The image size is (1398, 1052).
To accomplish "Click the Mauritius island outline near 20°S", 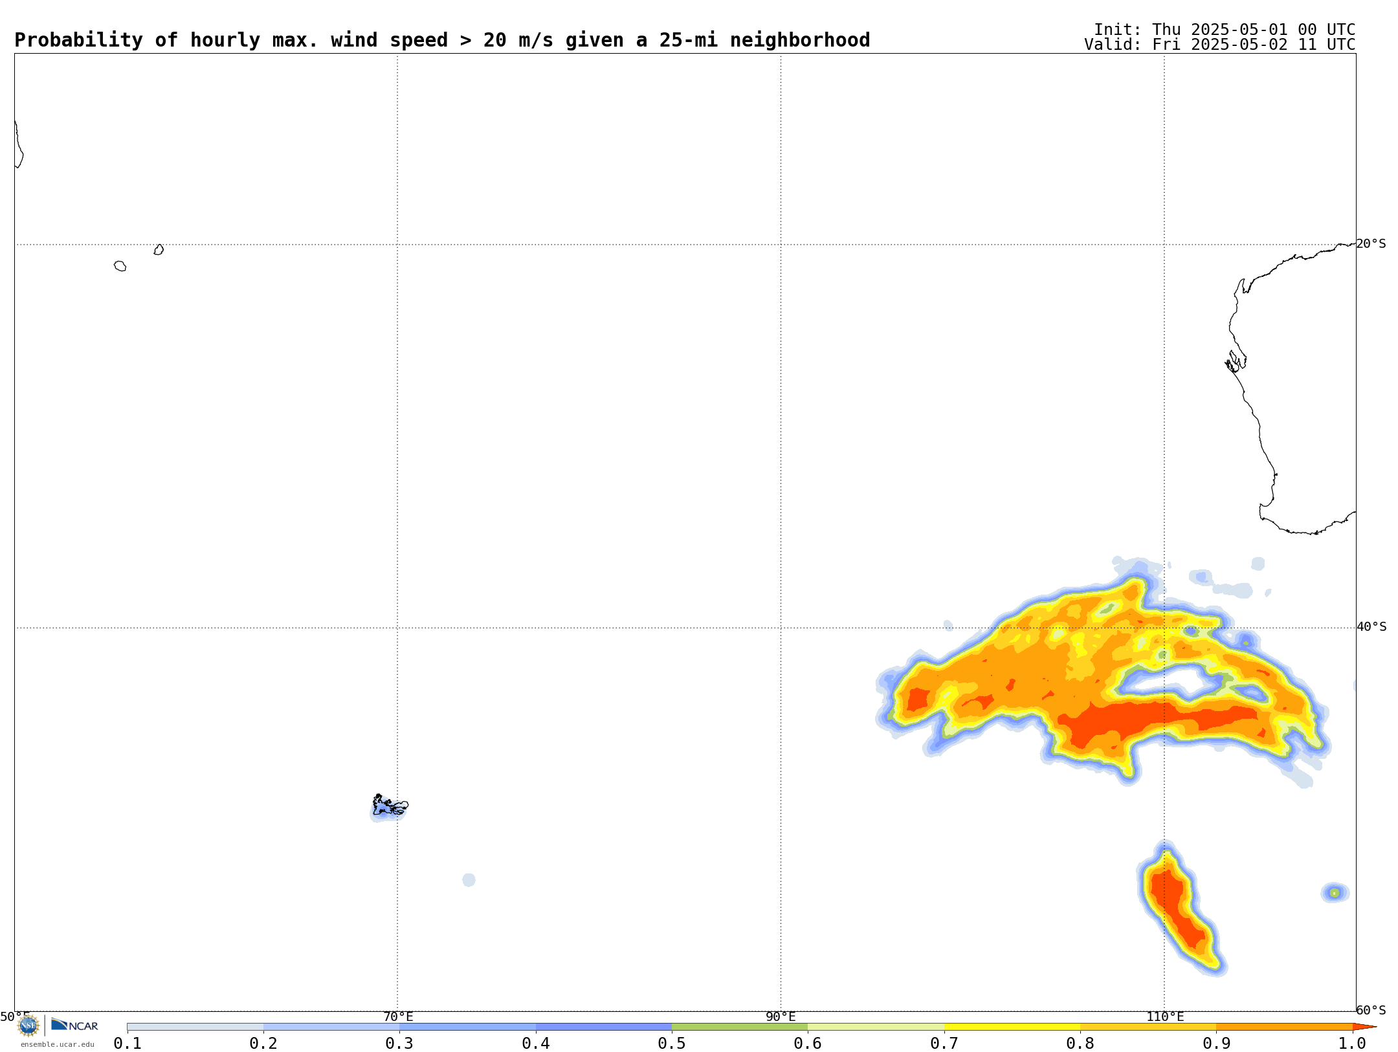I will click(x=159, y=250).
